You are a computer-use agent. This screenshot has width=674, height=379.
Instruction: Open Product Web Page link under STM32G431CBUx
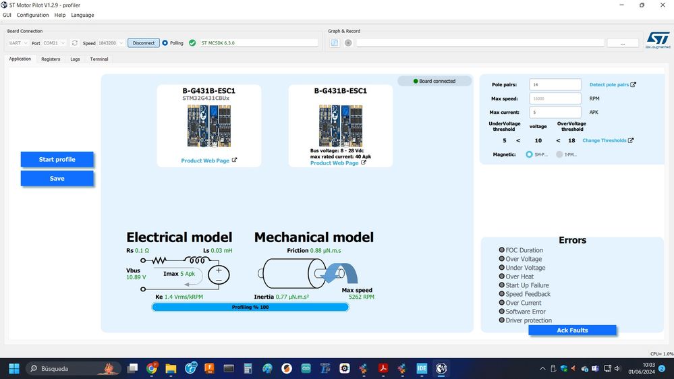click(205, 161)
